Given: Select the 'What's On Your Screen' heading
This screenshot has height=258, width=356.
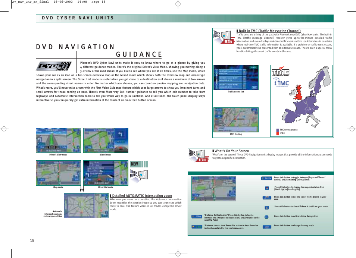Looking at the screenshot, I should [x=232, y=151].
